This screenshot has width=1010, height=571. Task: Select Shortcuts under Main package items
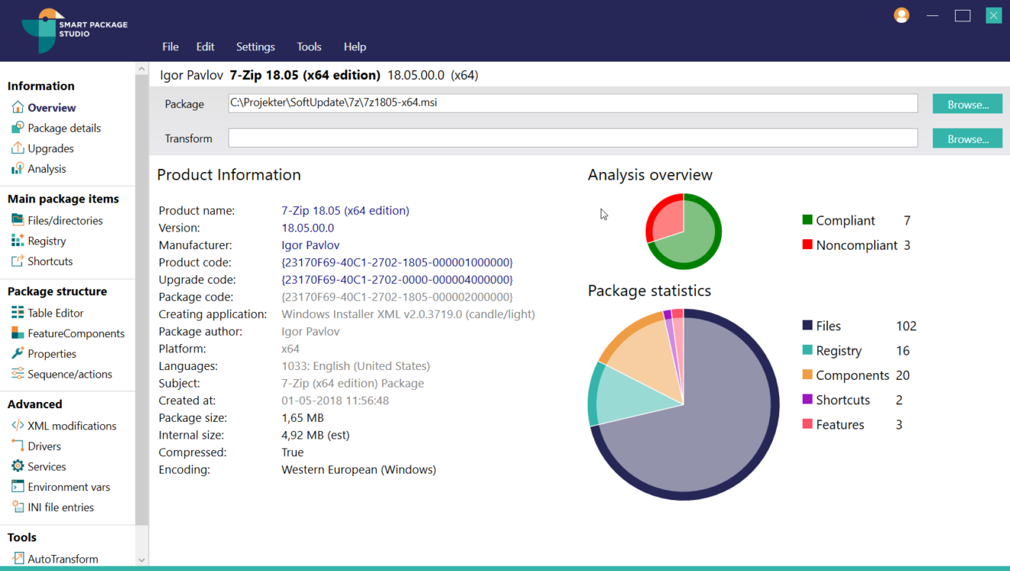[50, 261]
